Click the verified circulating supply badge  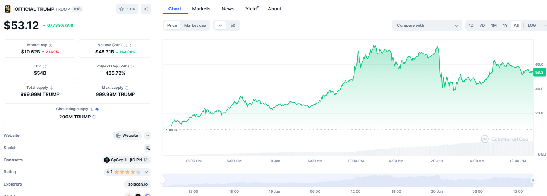[x=97, y=109]
